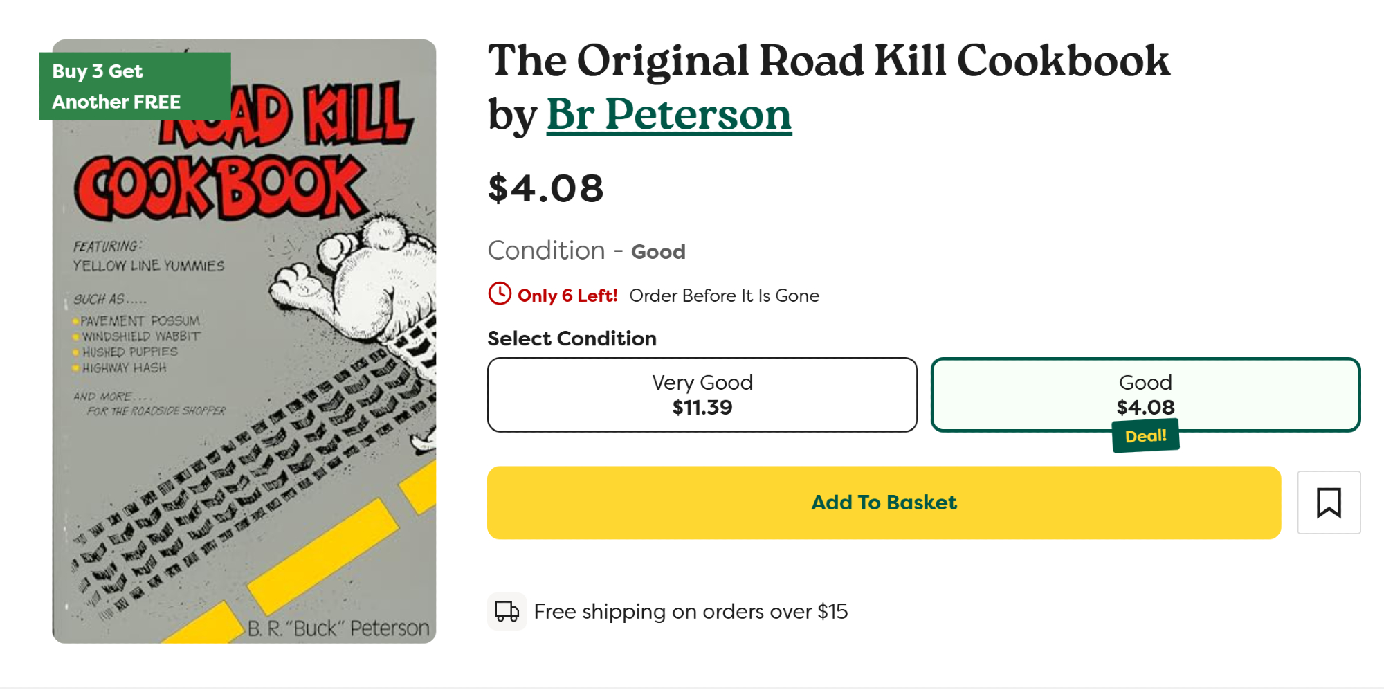Image resolution: width=1384 pixels, height=697 pixels.
Task: Click the red clock urgency icon
Action: point(500,294)
